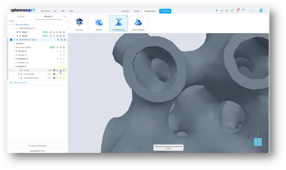Lock the Envelope Body5 mesh
286x170 pixels.
click(x=64, y=47)
